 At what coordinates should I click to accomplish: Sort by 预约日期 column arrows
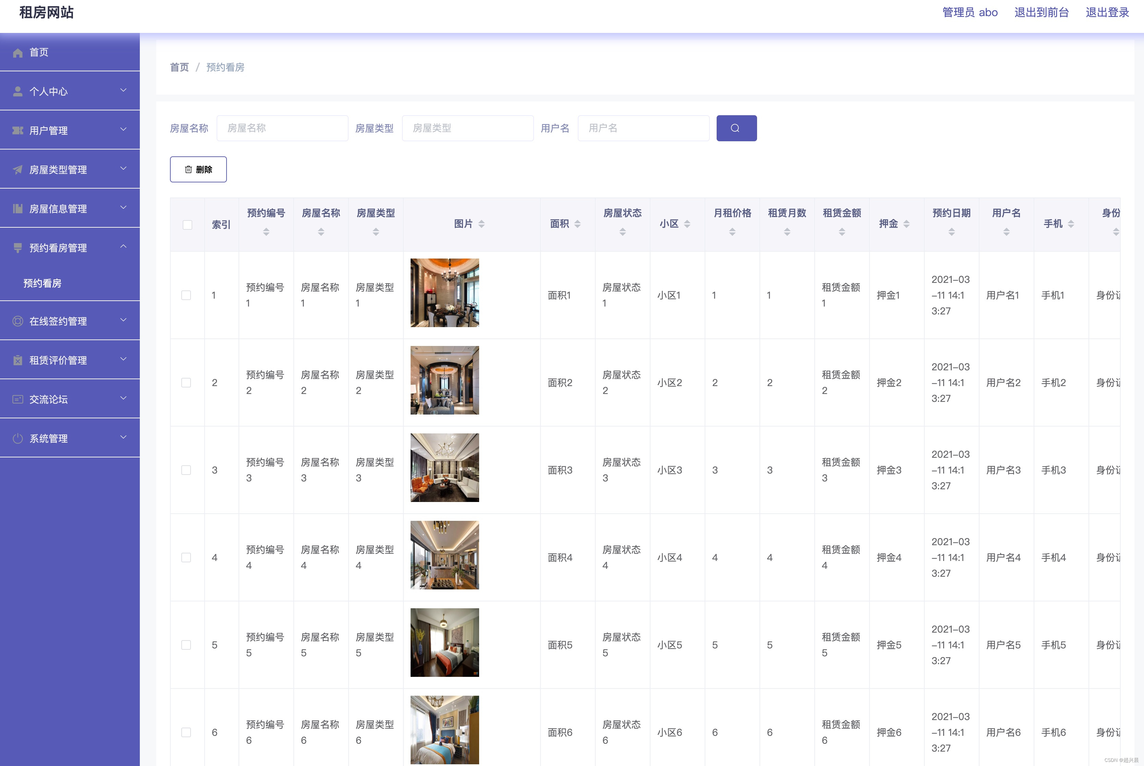[x=952, y=232]
